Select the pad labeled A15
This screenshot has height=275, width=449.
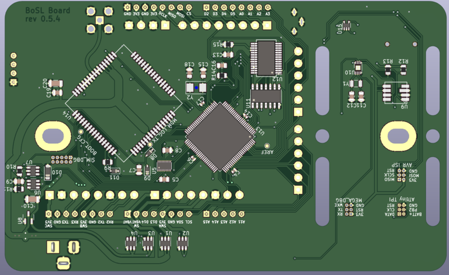coord(206,214)
